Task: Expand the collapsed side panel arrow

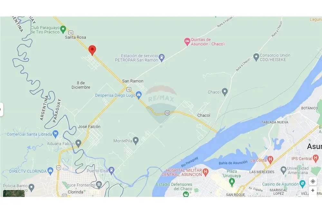Action: 1,109
